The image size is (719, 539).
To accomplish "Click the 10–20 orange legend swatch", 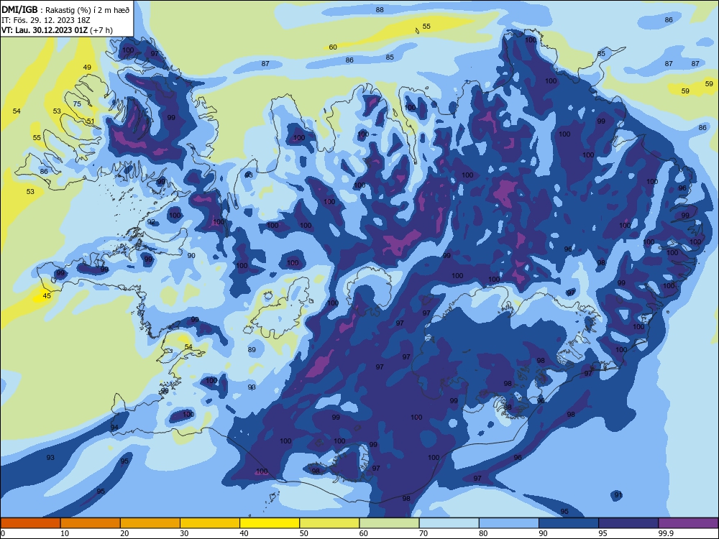I will click(x=91, y=523).
